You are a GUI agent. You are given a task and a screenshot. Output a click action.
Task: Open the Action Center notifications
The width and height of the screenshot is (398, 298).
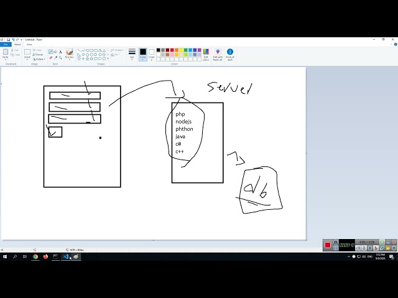(392, 257)
